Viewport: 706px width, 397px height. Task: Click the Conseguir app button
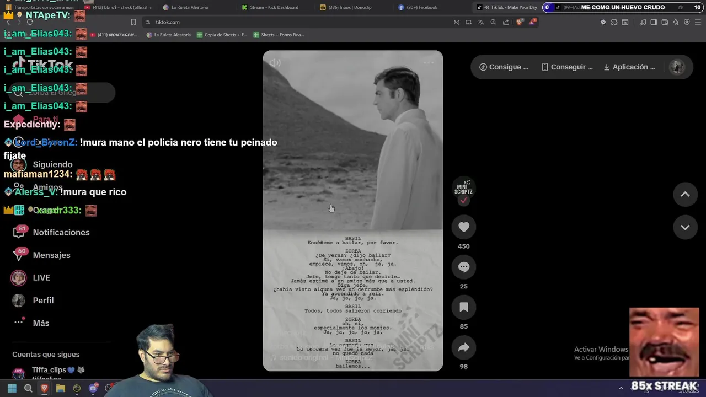[566, 67]
